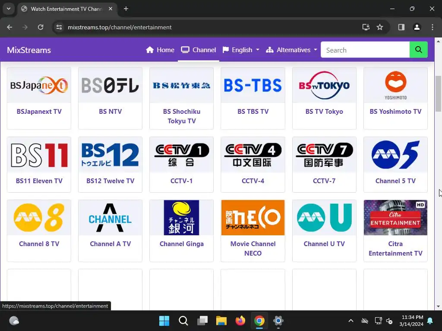Viewport: 442px width, 331px height.
Task: Click the green search magnifier button
Action: coord(418,50)
